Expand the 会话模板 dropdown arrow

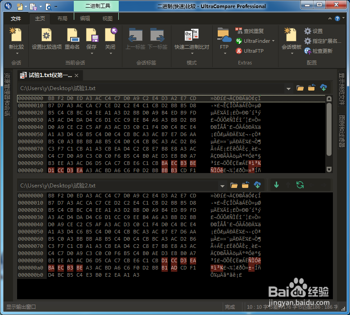pos(292,54)
